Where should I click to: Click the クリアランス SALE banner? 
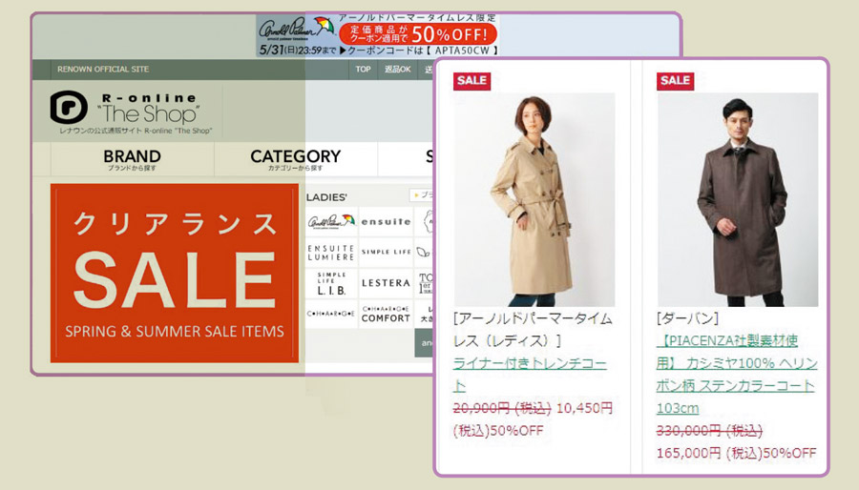(x=175, y=273)
